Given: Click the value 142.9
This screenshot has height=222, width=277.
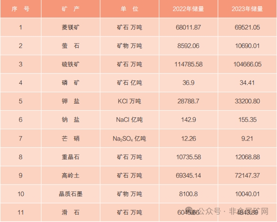Looking at the screenshot, I should tap(189, 120).
